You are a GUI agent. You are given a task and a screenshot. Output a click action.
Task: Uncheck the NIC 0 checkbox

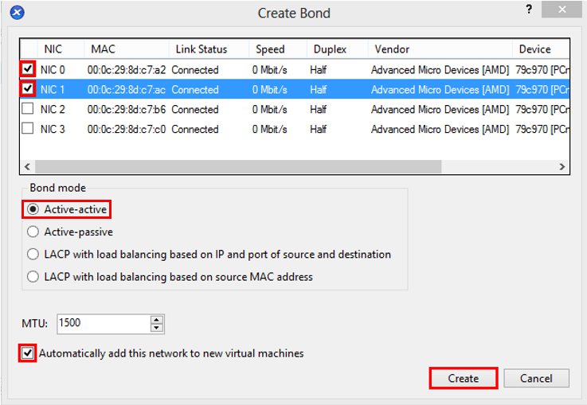pyautogui.click(x=29, y=70)
